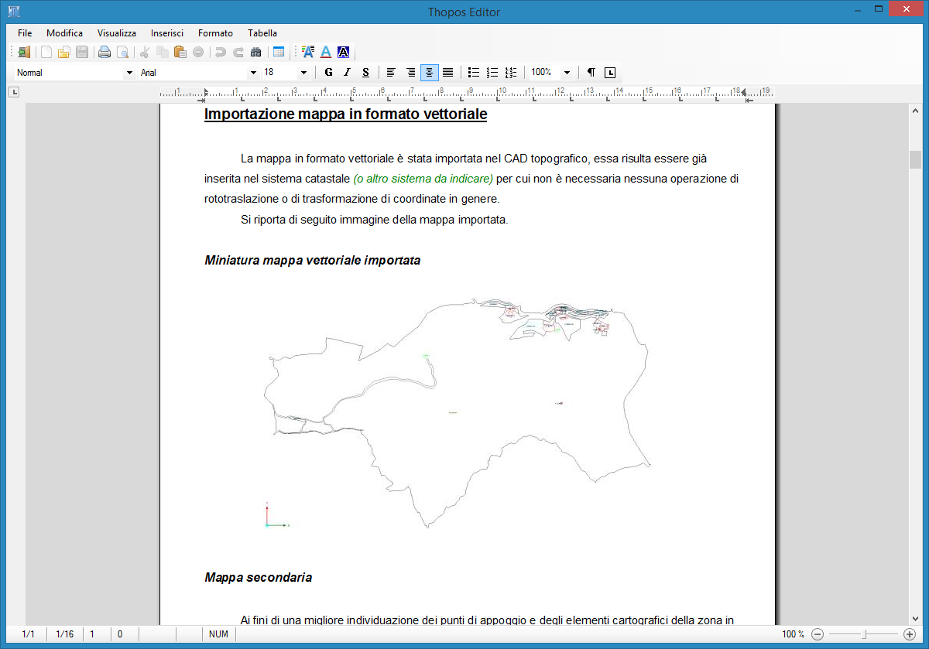Click 'Si riporta di seguito immagine' sentence
The height and width of the screenshot is (649, 929).
coord(374,220)
